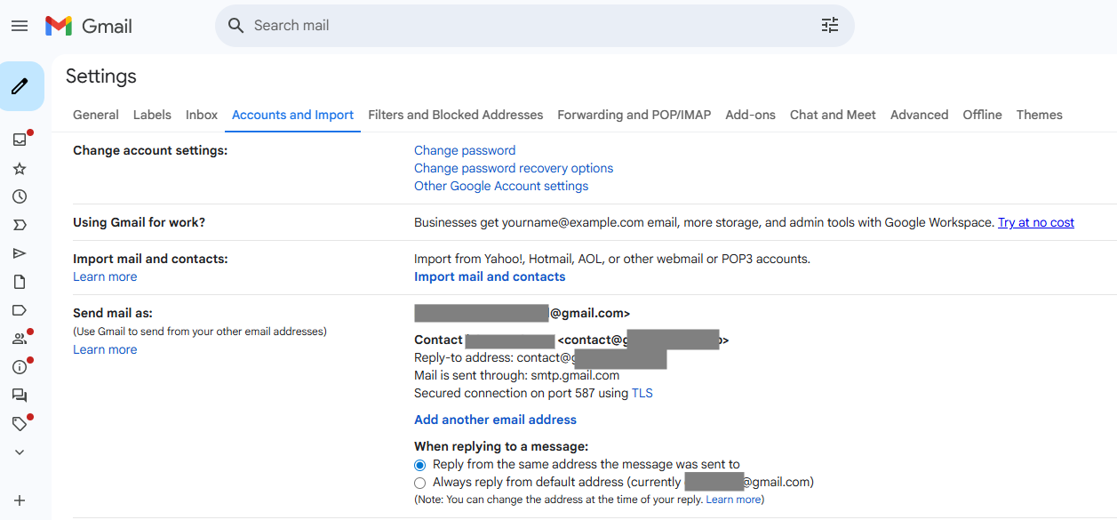This screenshot has width=1117, height=520.
Task: Open Social people icon in sidebar
Action: [x=20, y=339]
